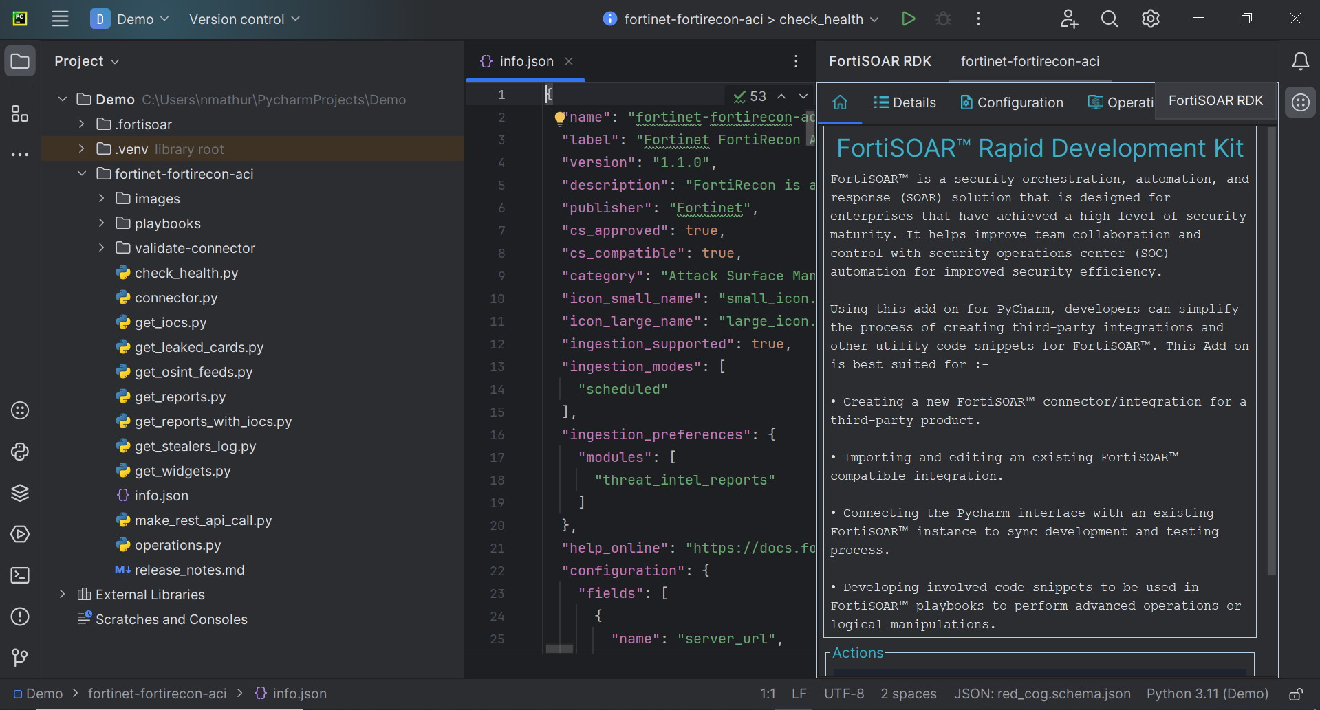This screenshot has height=710, width=1320.
Task: Toggle read-only lock in status bar
Action: click(x=1295, y=694)
